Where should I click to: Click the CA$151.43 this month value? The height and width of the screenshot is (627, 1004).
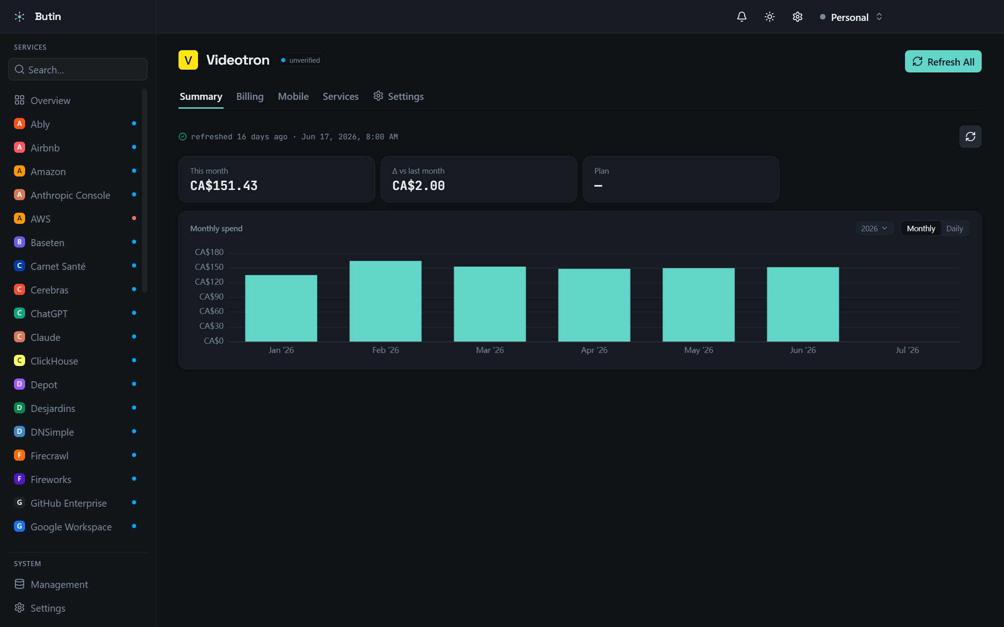click(x=224, y=186)
